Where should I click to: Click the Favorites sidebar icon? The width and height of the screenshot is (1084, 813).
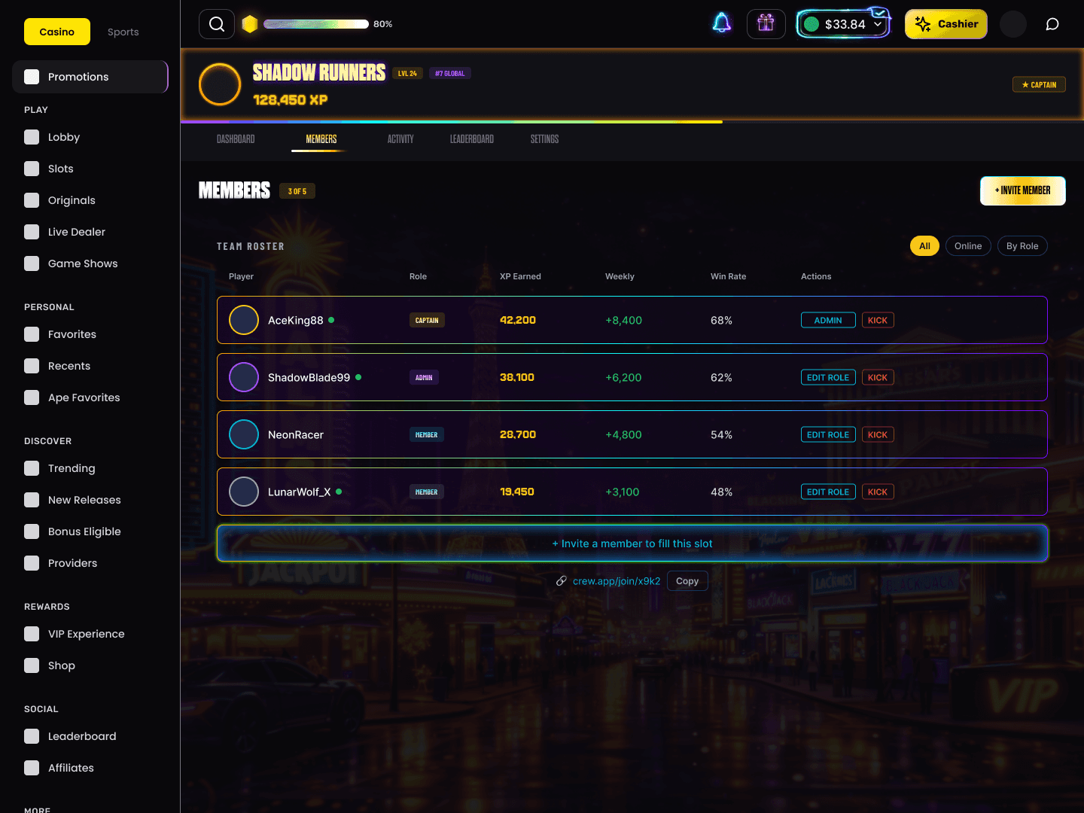point(32,334)
